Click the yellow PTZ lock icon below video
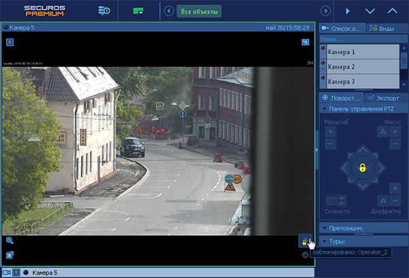 pyautogui.click(x=305, y=243)
